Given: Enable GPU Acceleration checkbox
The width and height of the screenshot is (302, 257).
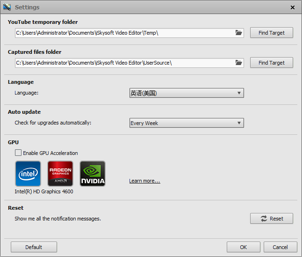Looking at the screenshot, I should 18,153.
